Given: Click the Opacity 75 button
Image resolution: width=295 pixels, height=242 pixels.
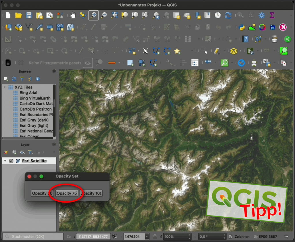Looking at the screenshot, I should coord(67,193).
